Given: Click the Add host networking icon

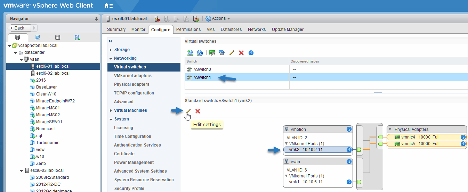Looking at the screenshot, I should click(190, 53).
